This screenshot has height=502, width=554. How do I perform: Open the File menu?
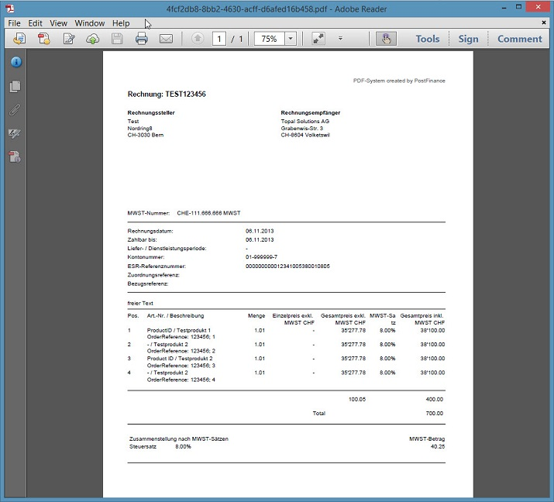click(14, 23)
